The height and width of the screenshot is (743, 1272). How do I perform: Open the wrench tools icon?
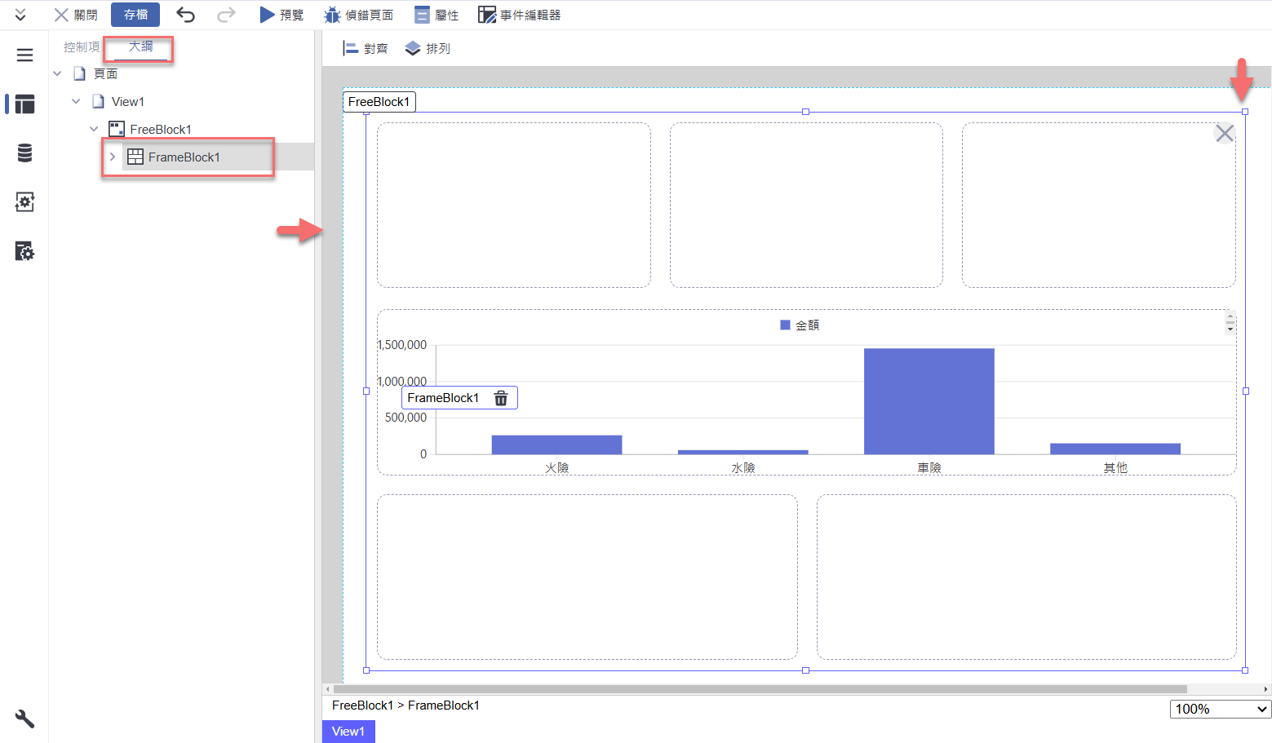click(x=24, y=719)
